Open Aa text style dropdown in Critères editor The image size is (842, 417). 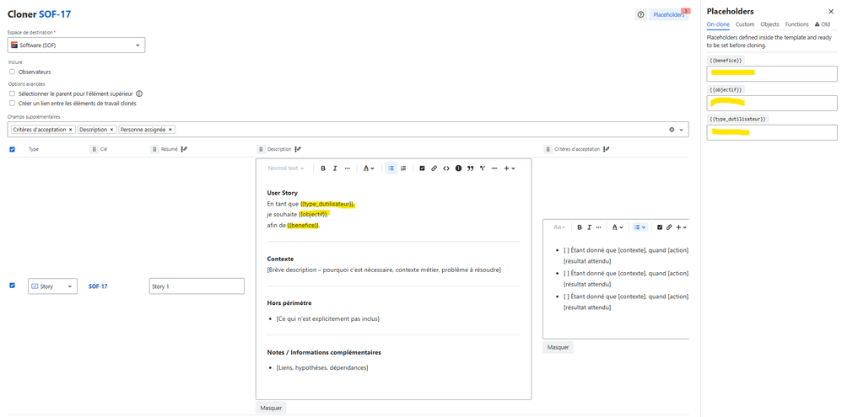559,227
